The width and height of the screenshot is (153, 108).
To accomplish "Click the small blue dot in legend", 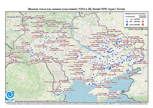I will point(127,19).
